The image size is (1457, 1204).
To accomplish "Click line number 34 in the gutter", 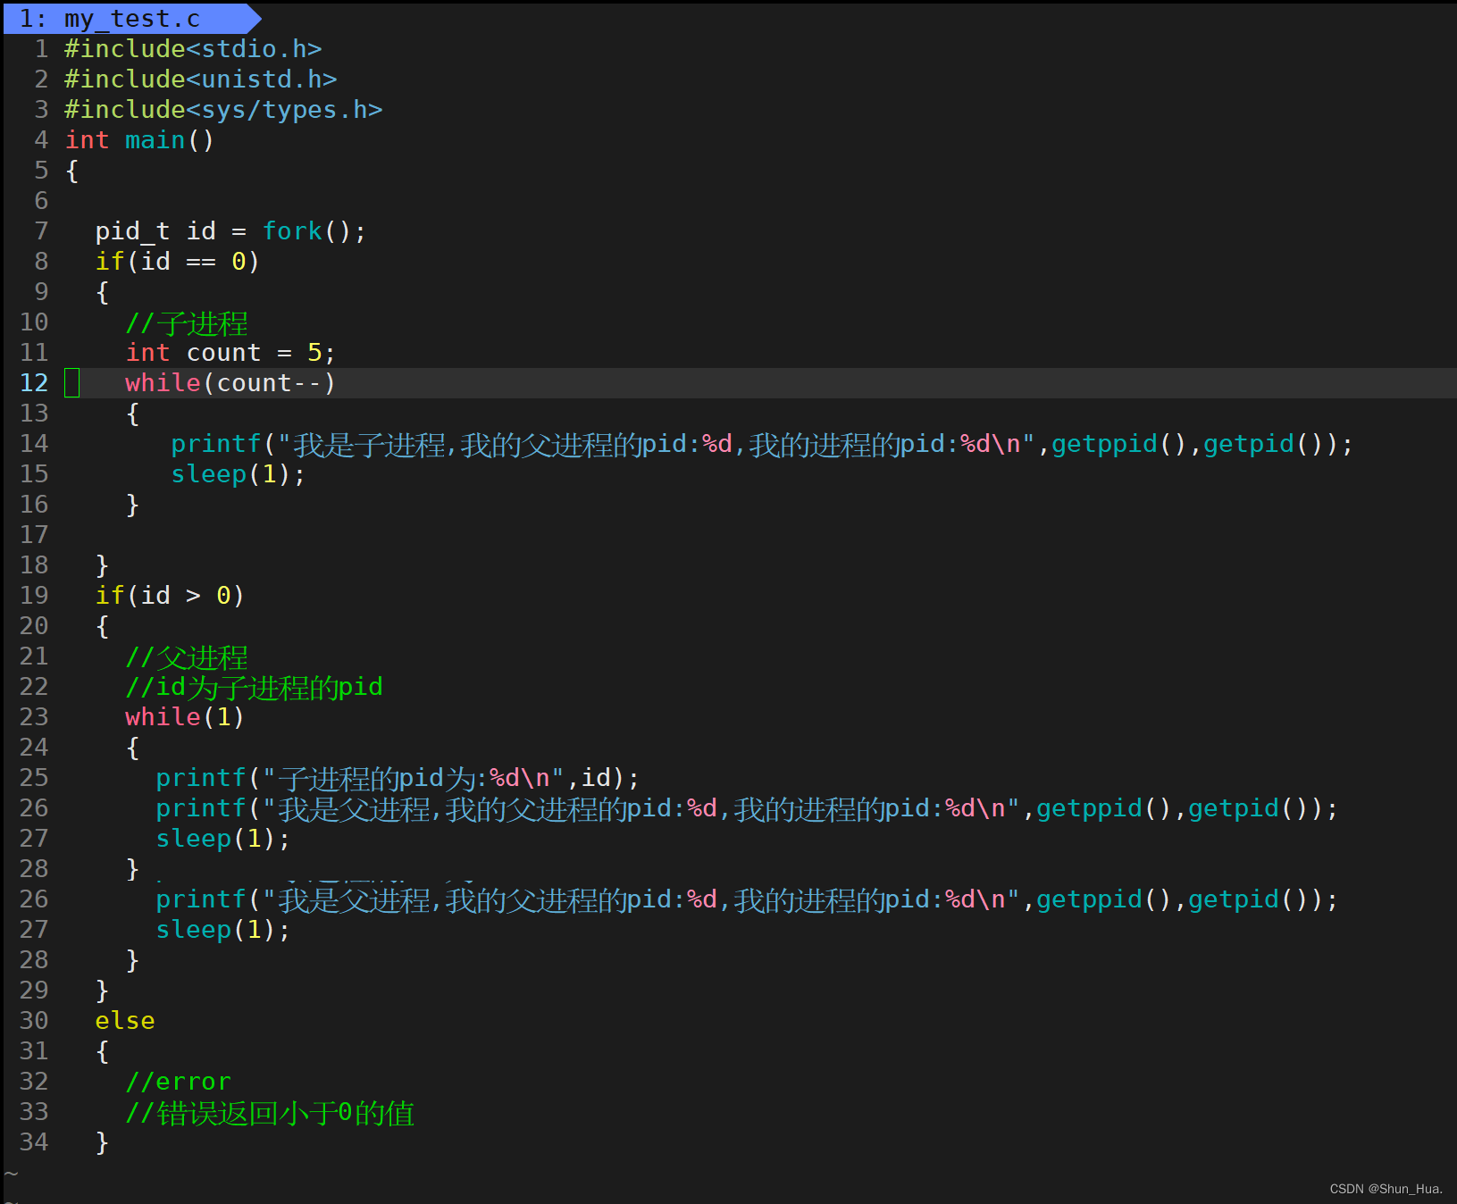I will pyautogui.click(x=34, y=1142).
